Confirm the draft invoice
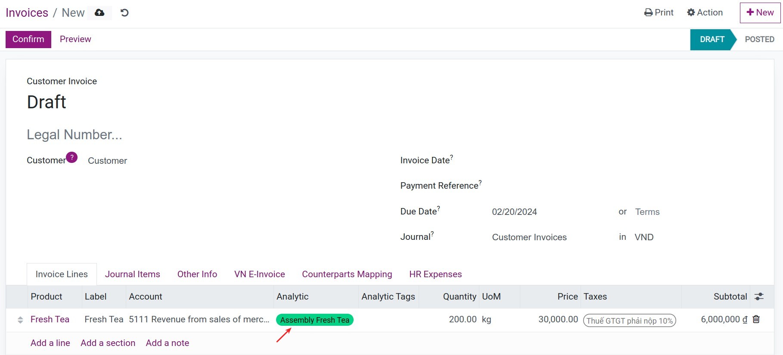This screenshot has height=355, width=783. pyautogui.click(x=28, y=39)
